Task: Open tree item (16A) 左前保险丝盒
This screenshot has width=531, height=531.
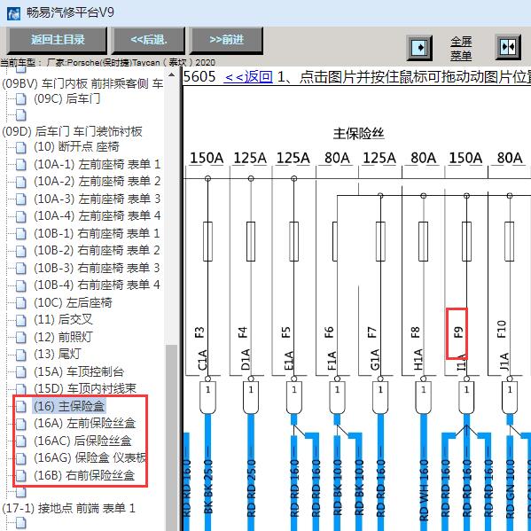Action: point(85,423)
